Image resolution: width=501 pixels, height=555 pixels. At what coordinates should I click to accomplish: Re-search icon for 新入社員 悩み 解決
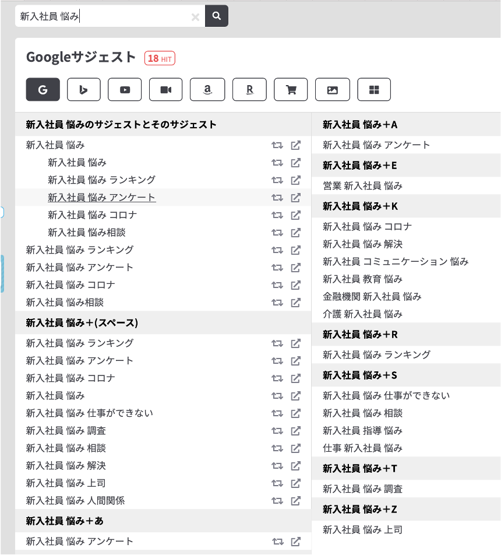pos(277,466)
